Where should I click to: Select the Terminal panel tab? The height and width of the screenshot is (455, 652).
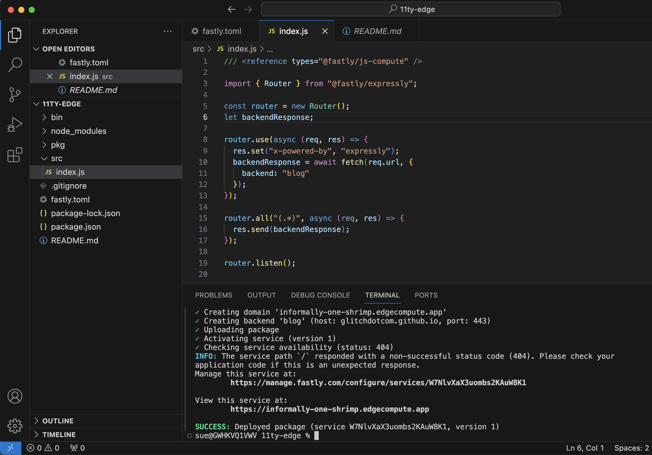point(382,295)
